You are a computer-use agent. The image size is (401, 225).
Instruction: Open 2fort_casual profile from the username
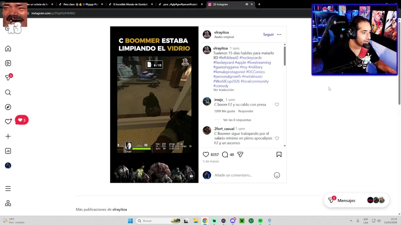tap(224, 129)
